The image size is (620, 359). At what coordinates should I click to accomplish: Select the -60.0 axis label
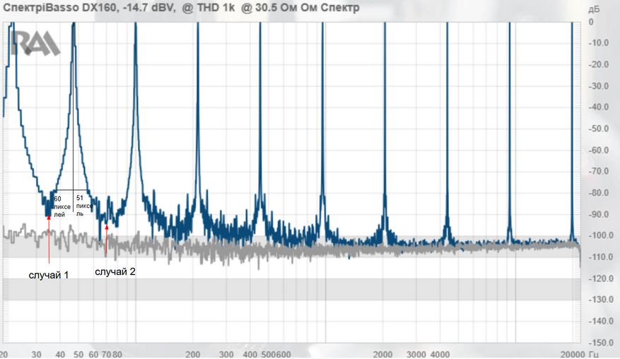tap(598, 150)
